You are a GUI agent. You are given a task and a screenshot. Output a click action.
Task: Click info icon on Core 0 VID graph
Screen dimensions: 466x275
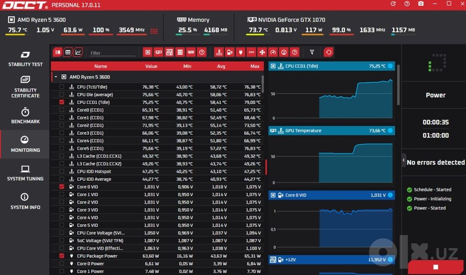pos(390,195)
